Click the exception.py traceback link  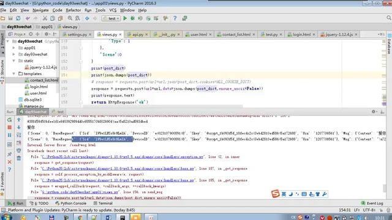[x=123, y=157]
